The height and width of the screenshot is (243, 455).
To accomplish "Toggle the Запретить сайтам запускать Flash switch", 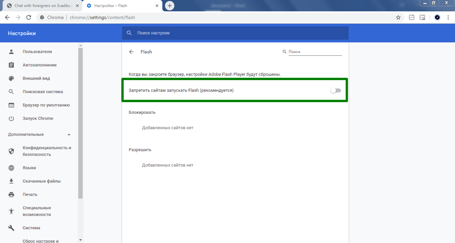I will 336,90.
